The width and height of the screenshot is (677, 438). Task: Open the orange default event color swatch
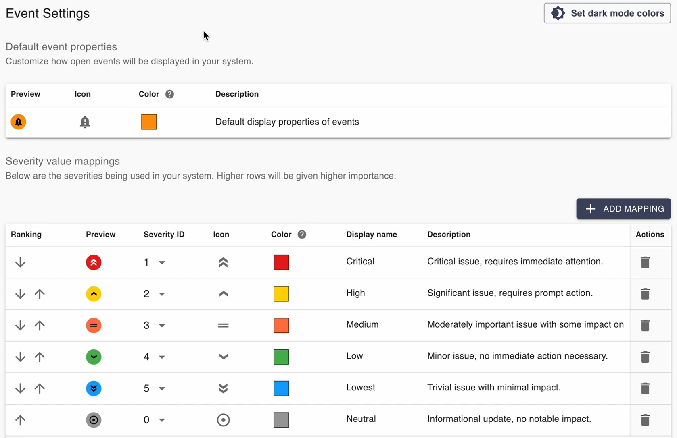pos(149,122)
